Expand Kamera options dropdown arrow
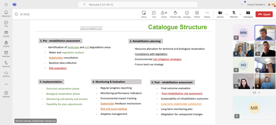 (226, 14)
